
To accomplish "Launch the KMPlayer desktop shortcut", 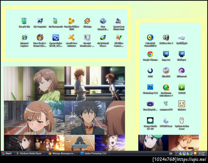I will click(182, 54).
